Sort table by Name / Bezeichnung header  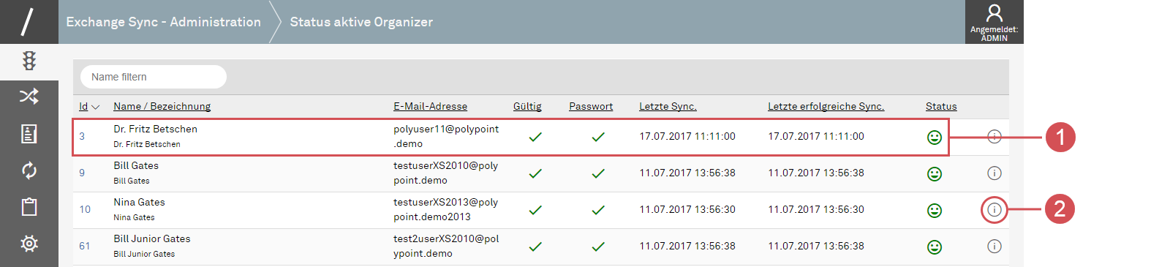click(162, 106)
